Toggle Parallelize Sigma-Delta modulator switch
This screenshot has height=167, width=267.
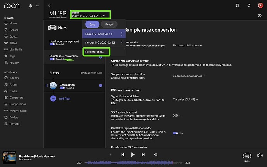tap(175, 133)
